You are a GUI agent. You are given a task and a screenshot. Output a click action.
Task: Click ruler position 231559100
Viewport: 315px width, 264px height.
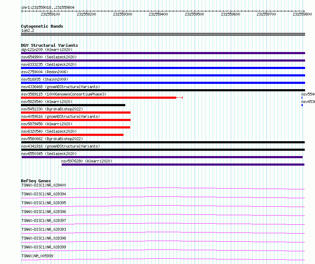tap(50, 14)
